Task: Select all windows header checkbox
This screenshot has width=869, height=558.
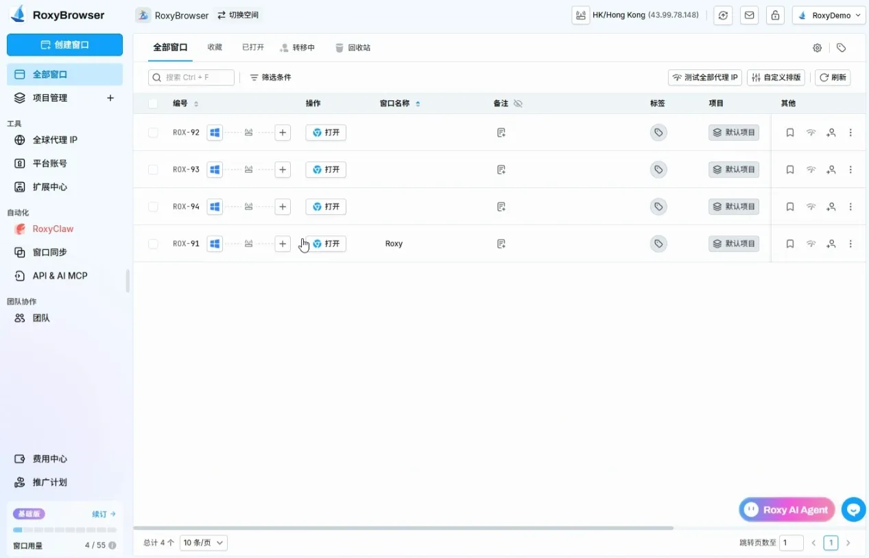Action: click(153, 104)
